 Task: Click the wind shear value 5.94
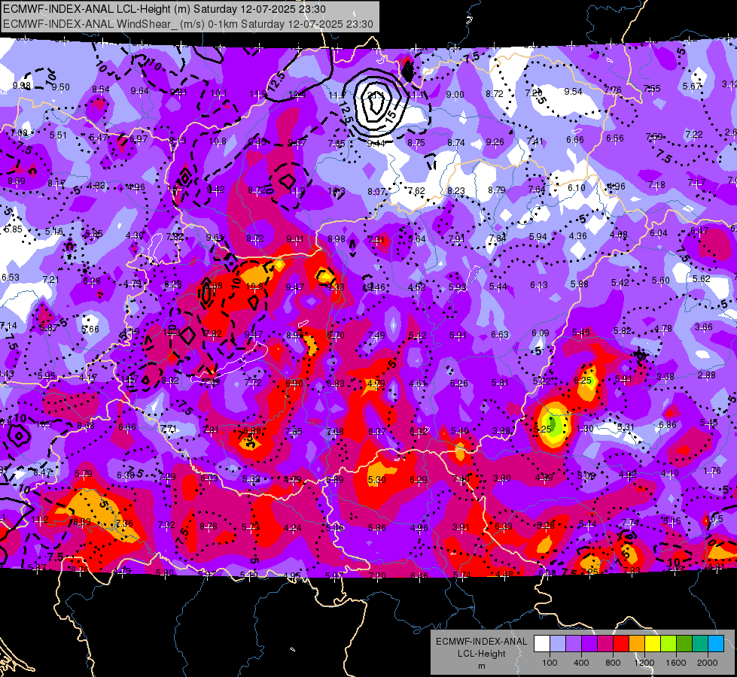coord(538,236)
